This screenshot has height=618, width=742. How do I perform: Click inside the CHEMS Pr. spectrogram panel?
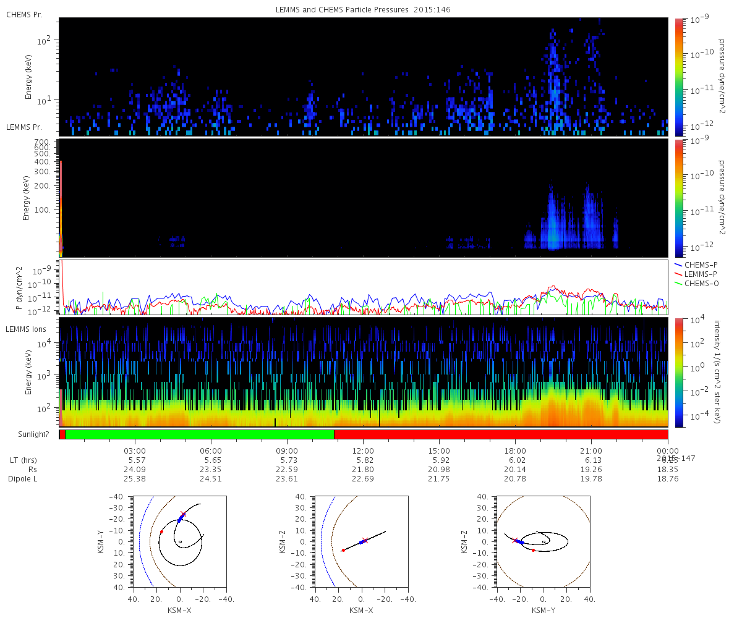(364, 76)
